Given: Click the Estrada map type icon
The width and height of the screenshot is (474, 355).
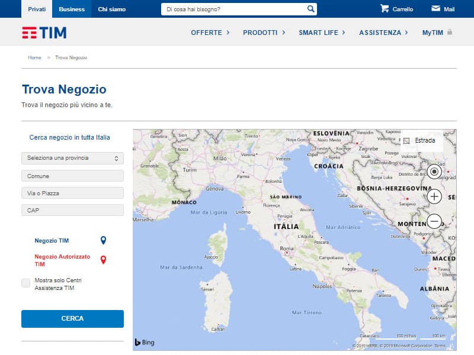Looking at the screenshot, I should (x=406, y=141).
